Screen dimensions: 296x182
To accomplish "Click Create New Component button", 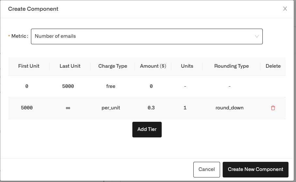I will (255, 169).
